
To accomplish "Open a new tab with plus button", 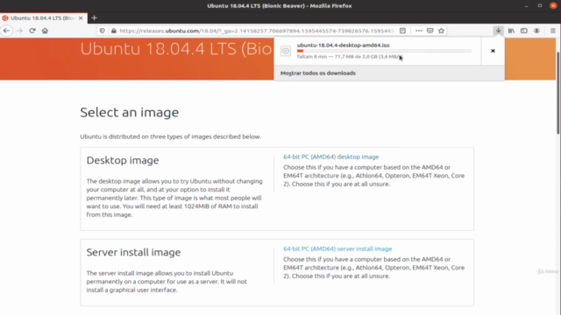I will pos(94,17).
